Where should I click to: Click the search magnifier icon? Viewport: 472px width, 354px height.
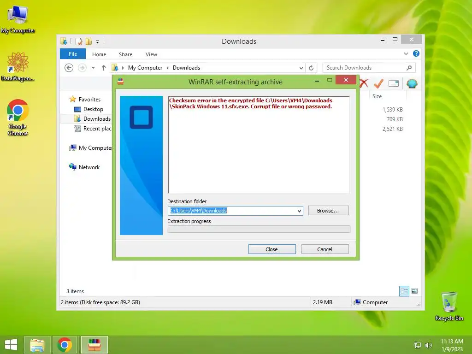pos(409,68)
